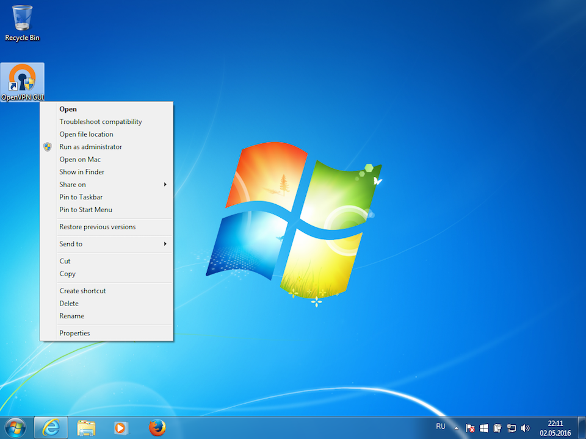Viewport: 586px width, 439px height.
Task: Click Show desktop strip beside clock
Action: [x=582, y=428]
